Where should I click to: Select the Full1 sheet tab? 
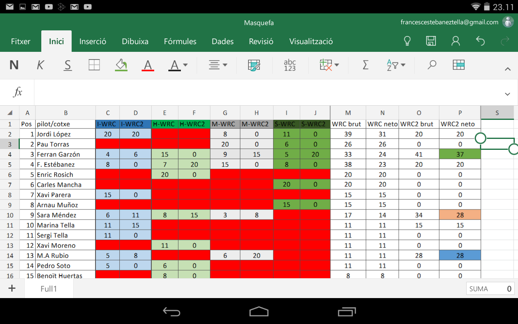pos(49,289)
